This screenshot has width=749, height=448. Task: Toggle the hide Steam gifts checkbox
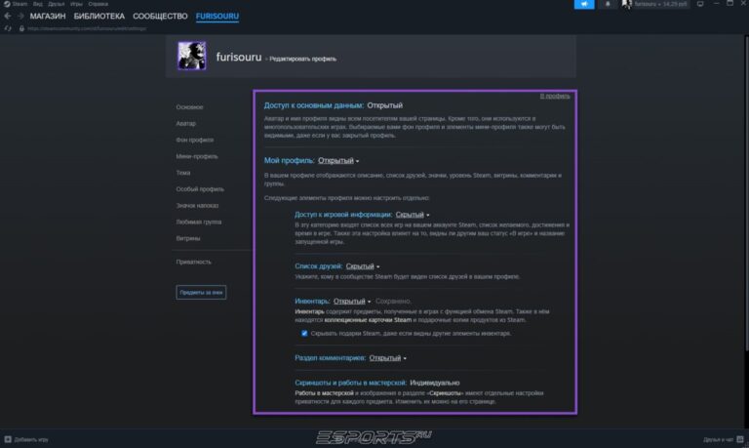tap(304, 333)
